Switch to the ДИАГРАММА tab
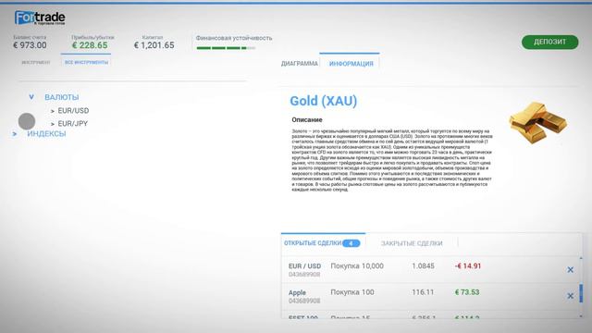 pyautogui.click(x=300, y=64)
